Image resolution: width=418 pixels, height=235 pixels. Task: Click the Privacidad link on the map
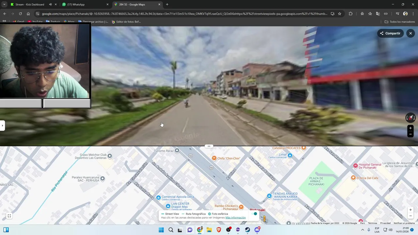(x=385, y=223)
